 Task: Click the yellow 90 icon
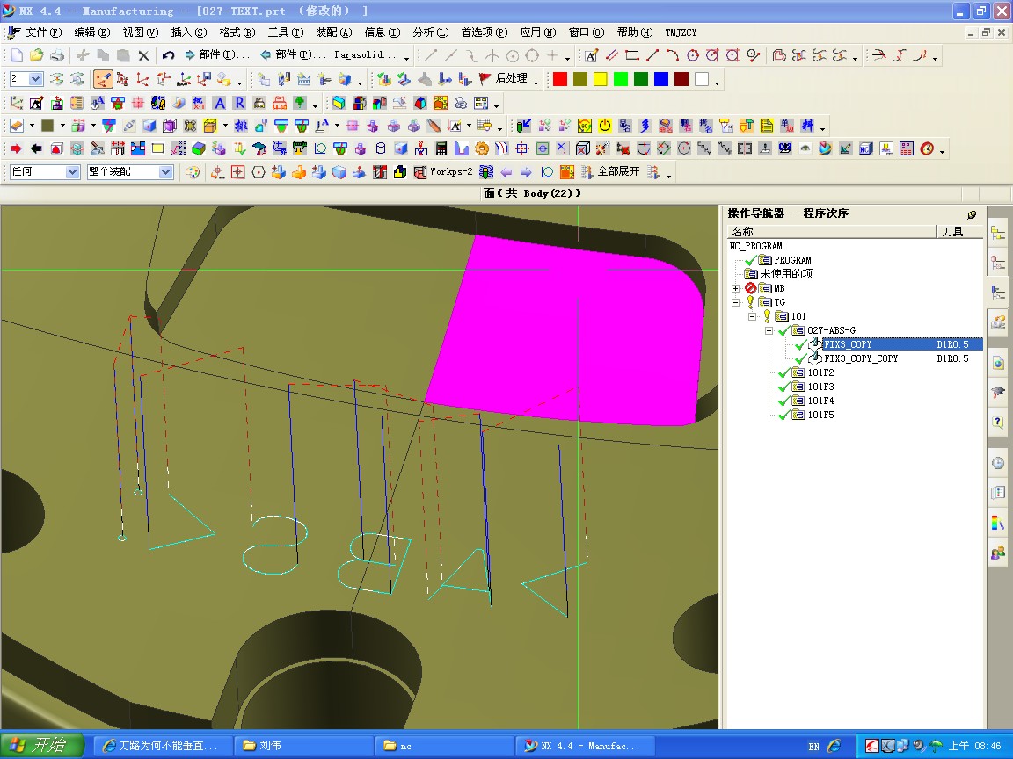(x=585, y=126)
